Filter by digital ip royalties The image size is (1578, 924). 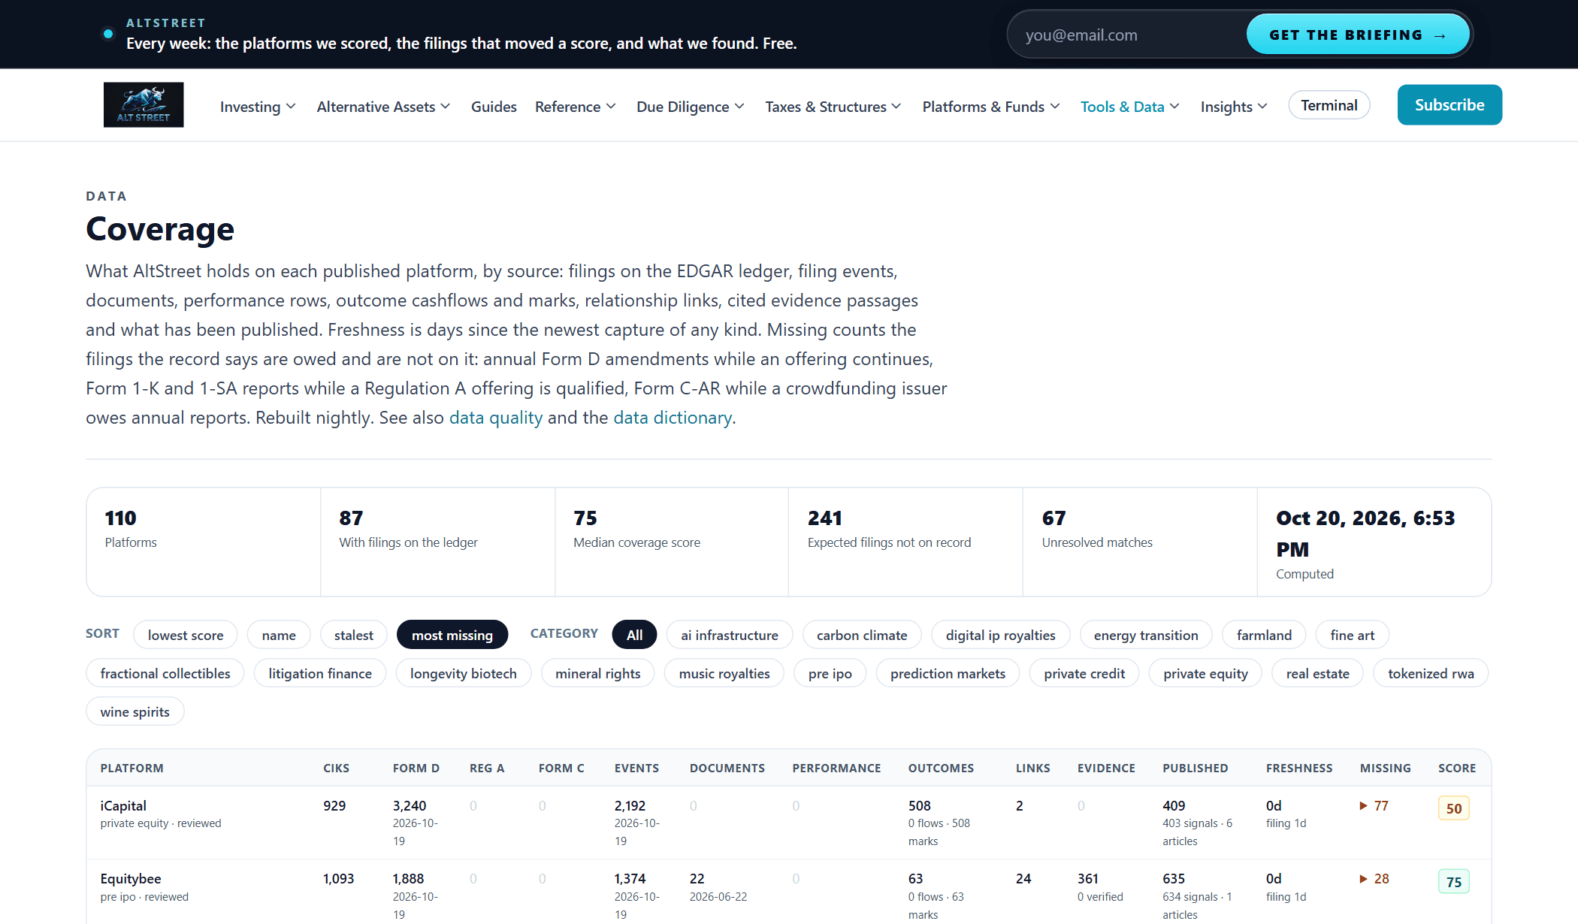(1000, 635)
